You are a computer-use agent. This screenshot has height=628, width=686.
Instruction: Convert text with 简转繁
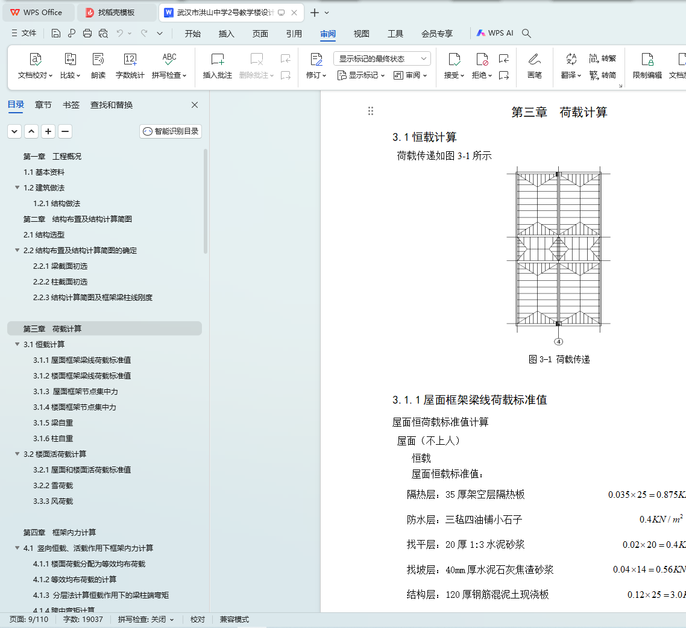click(602, 58)
